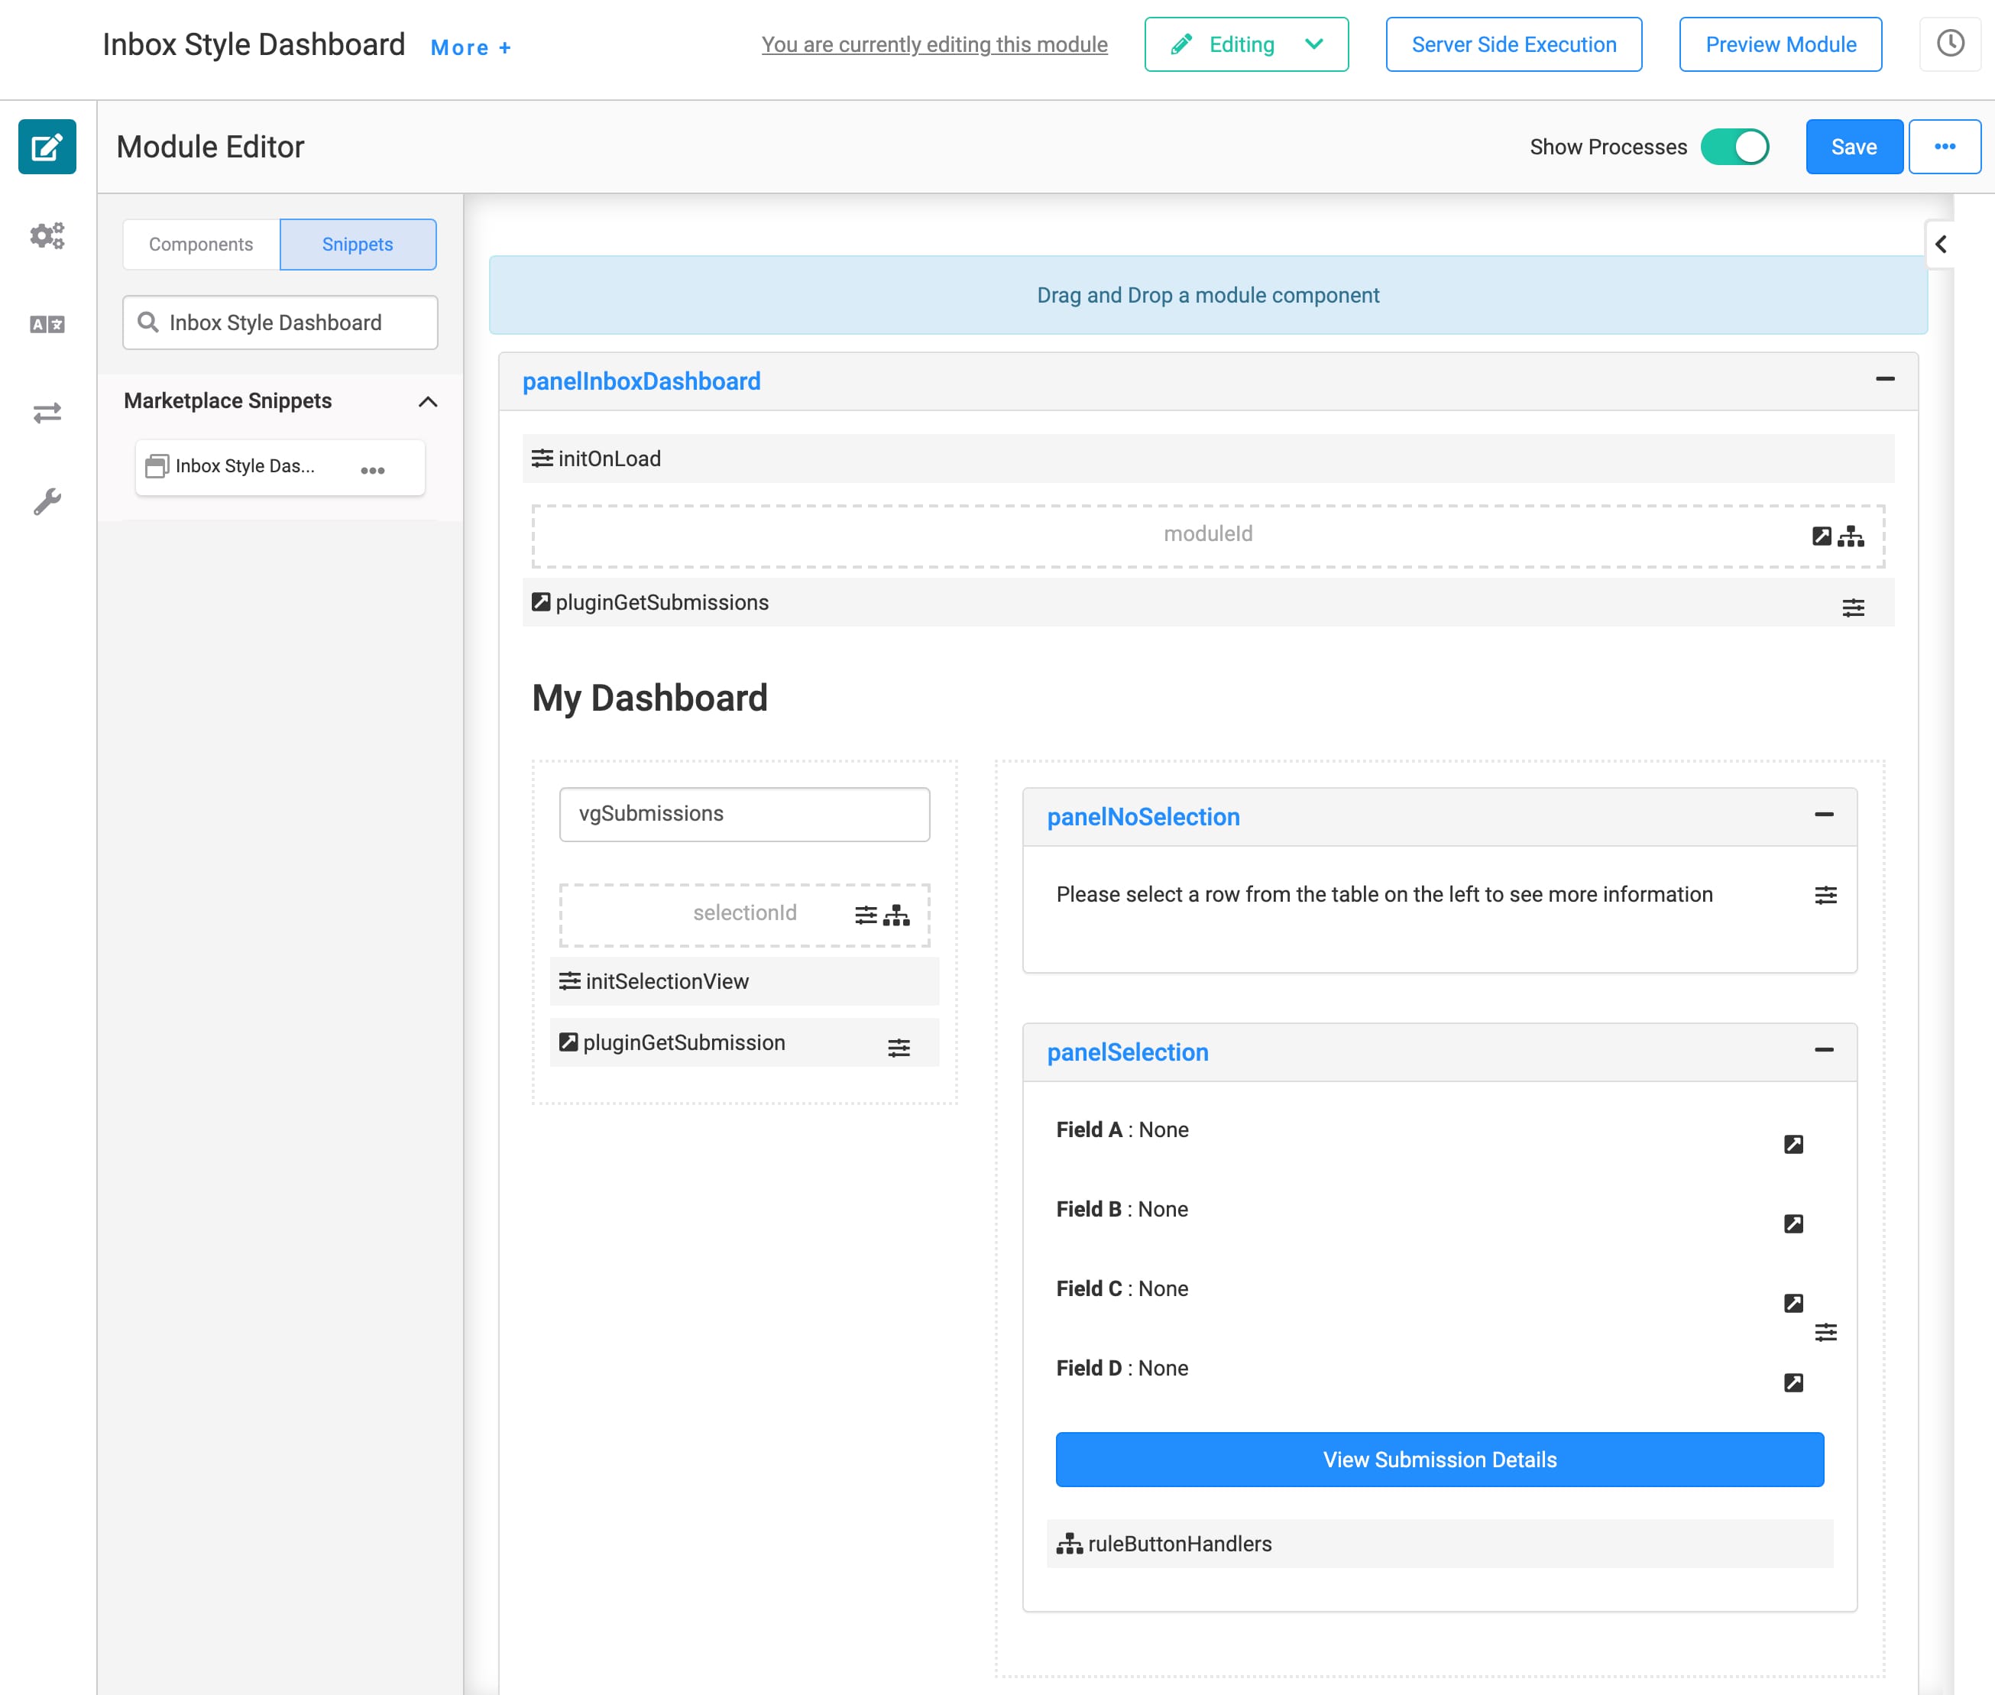
Task: Select the pluginGetSubmissions row
Action: 1207,602
